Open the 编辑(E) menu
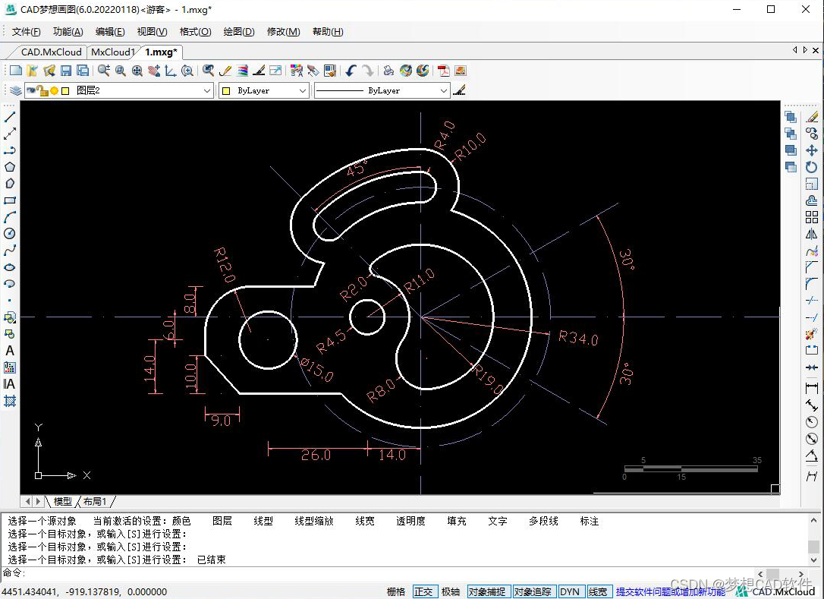Screen dimensions: 824x599 110,32
